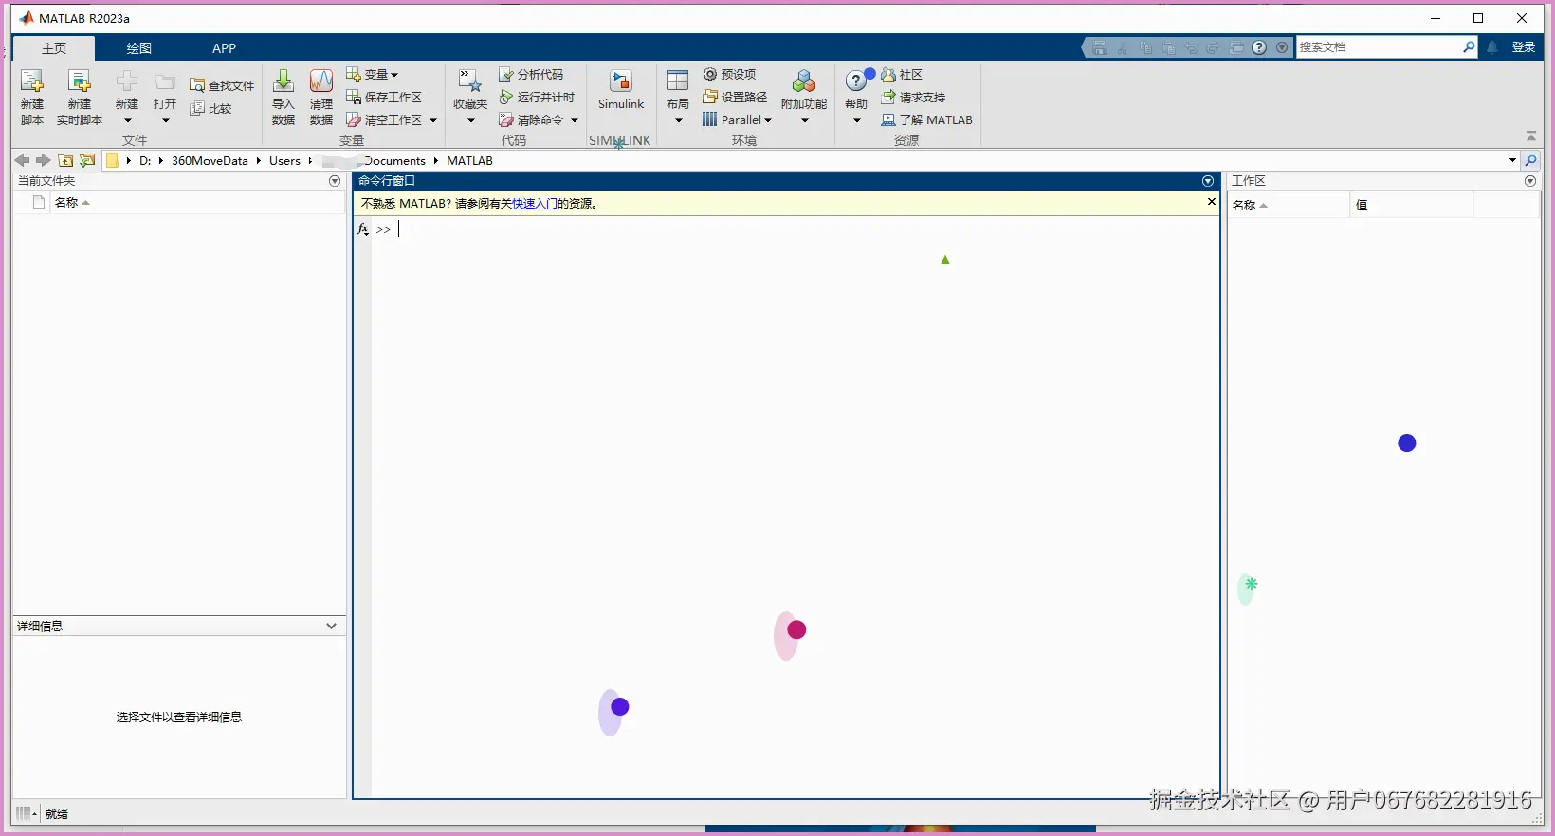
Task: Switch to the 绘图 plots tab
Action: click(139, 48)
